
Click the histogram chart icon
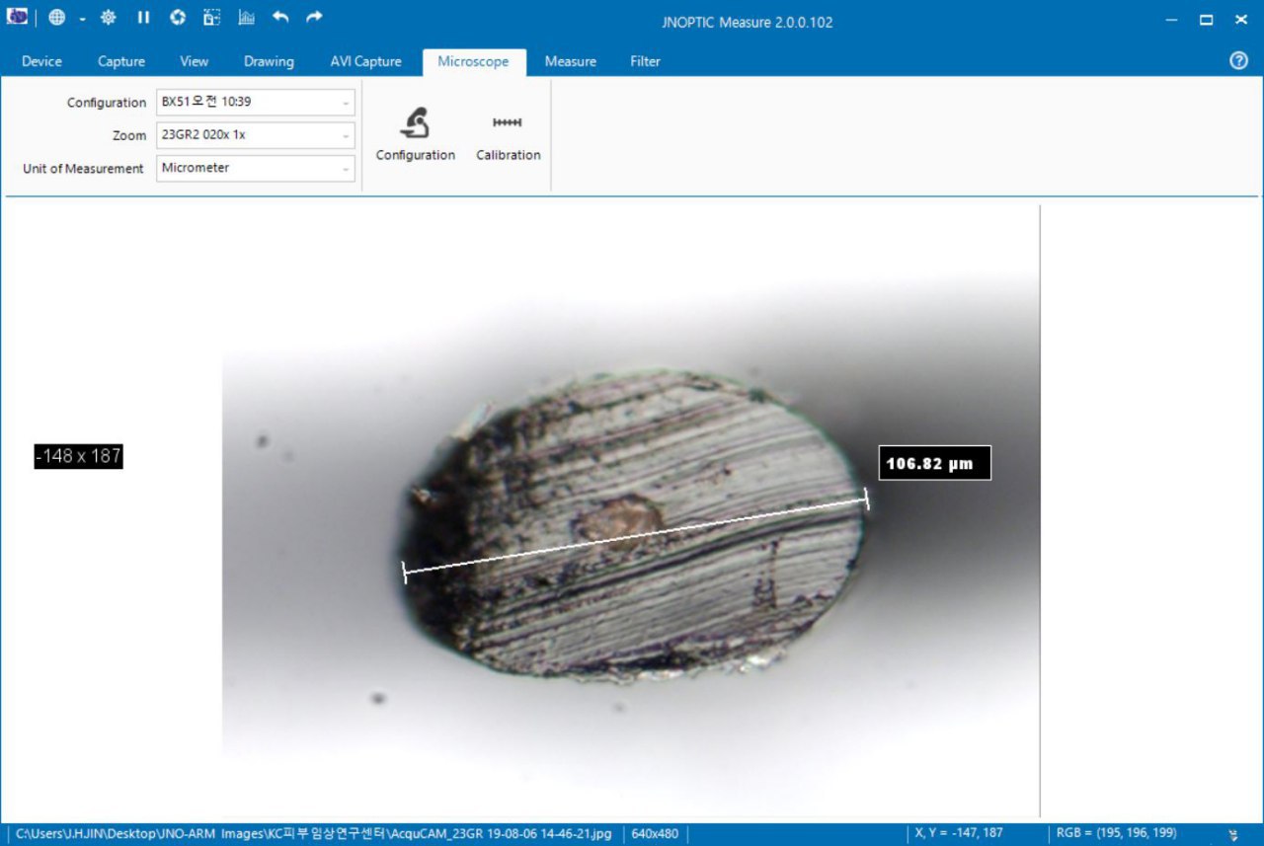pyautogui.click(x=246, y=18)
